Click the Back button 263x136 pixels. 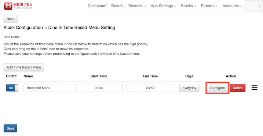[11, 19]
